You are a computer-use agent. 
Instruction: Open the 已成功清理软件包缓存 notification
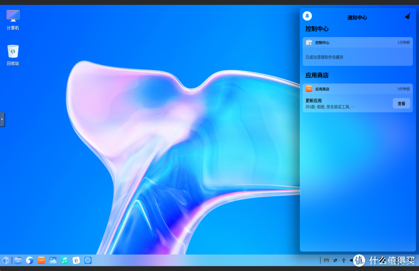pos(358,51)
